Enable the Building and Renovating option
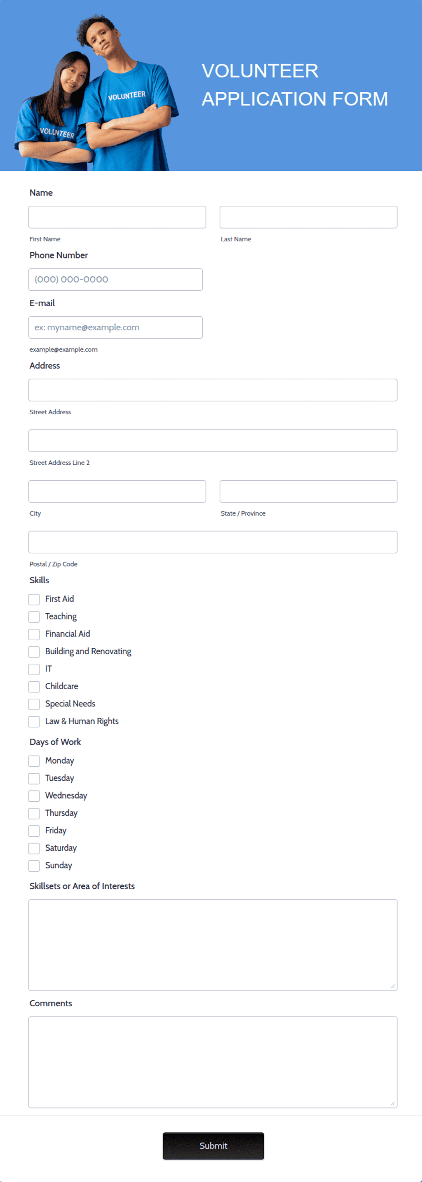This screenshot has height=1182, width=422. click(34, 651)
